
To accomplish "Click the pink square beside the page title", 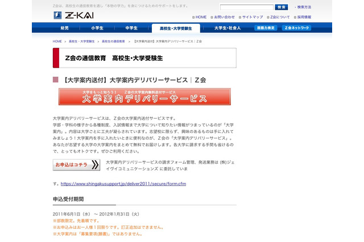I will pos(56,80).
